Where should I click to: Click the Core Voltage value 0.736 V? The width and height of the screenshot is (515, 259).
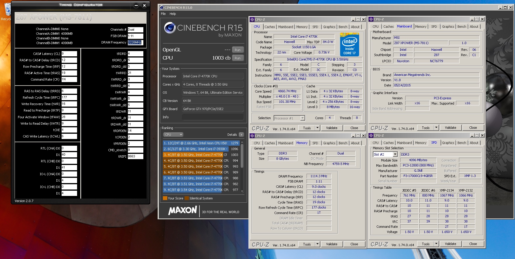324,53
